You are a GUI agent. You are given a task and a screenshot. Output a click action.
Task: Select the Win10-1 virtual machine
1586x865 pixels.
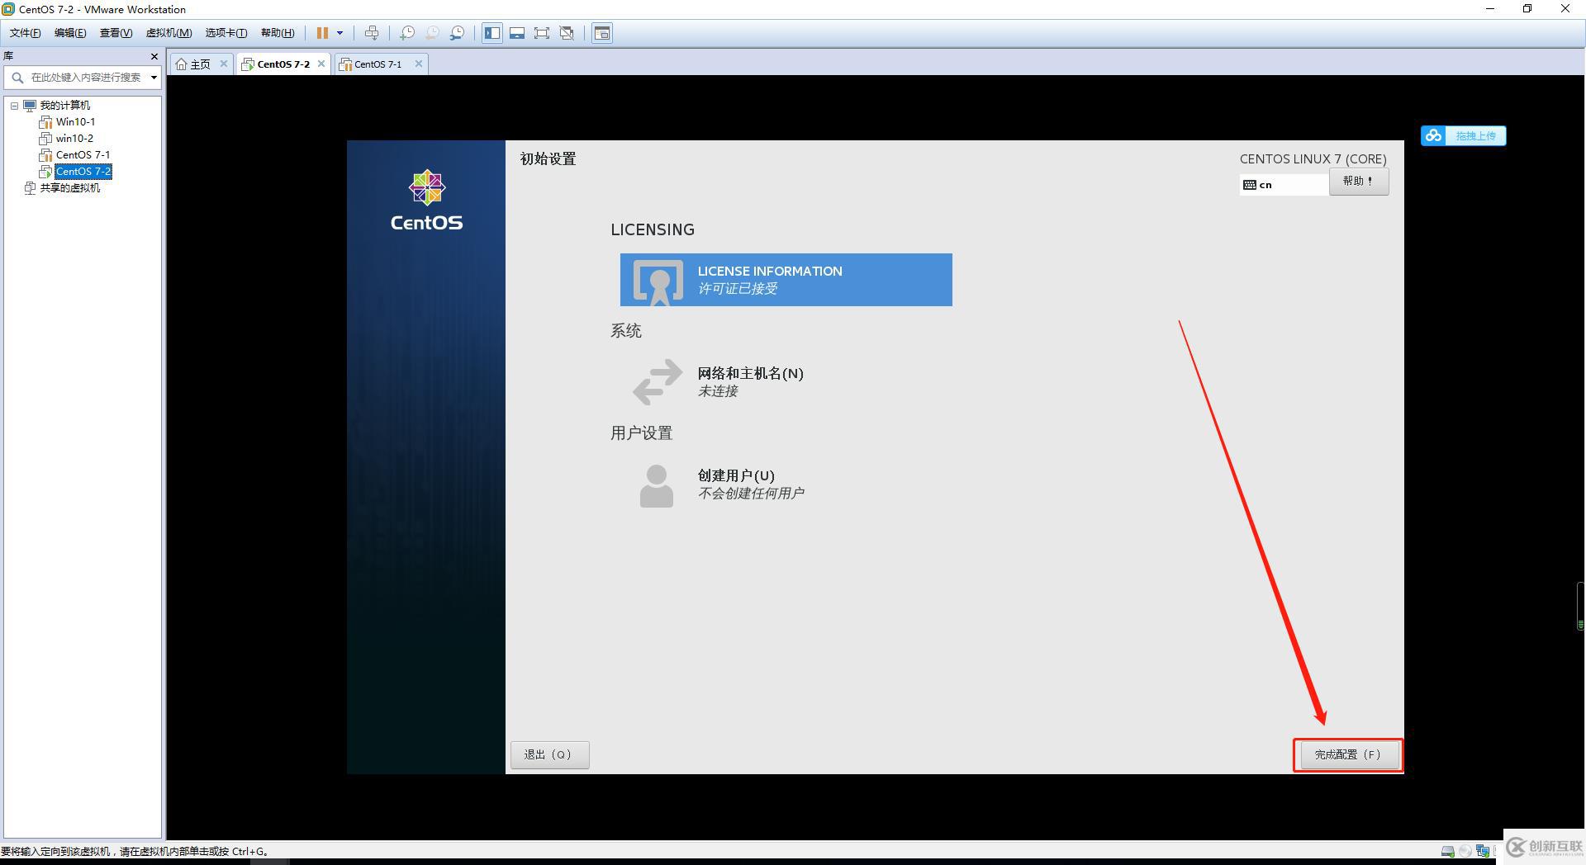(75, 122)
